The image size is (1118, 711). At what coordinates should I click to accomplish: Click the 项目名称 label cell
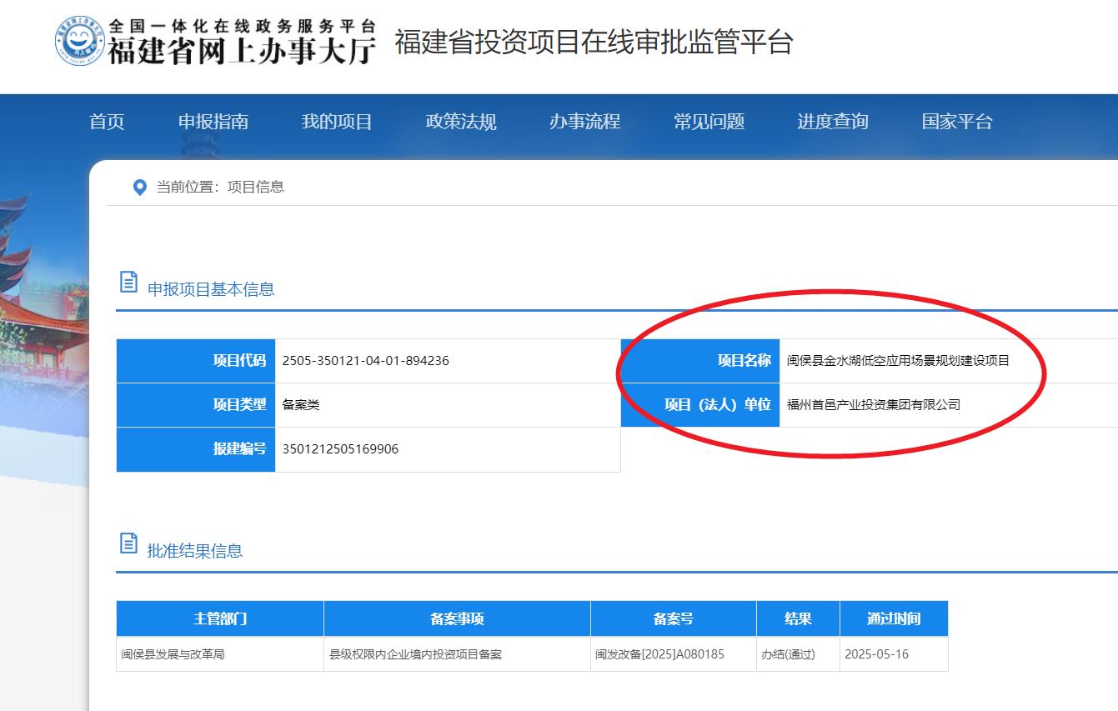[x=700, y=361]
